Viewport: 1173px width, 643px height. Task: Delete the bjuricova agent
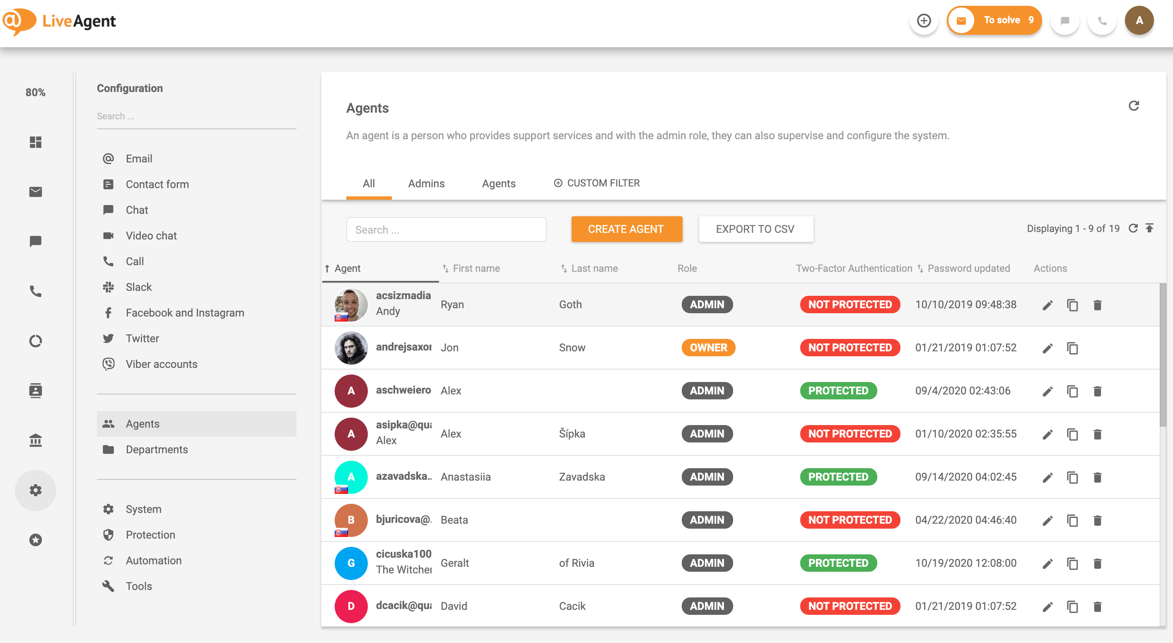click(1098, 520)
